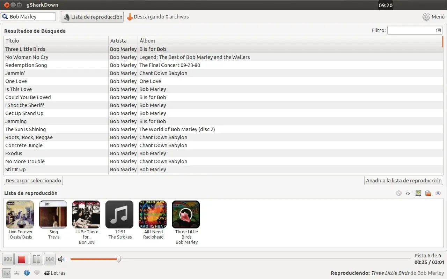
Task: Select the Stir It Up row
Action: [x=223, y=169]
